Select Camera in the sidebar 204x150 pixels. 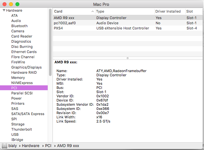[18, 31]
